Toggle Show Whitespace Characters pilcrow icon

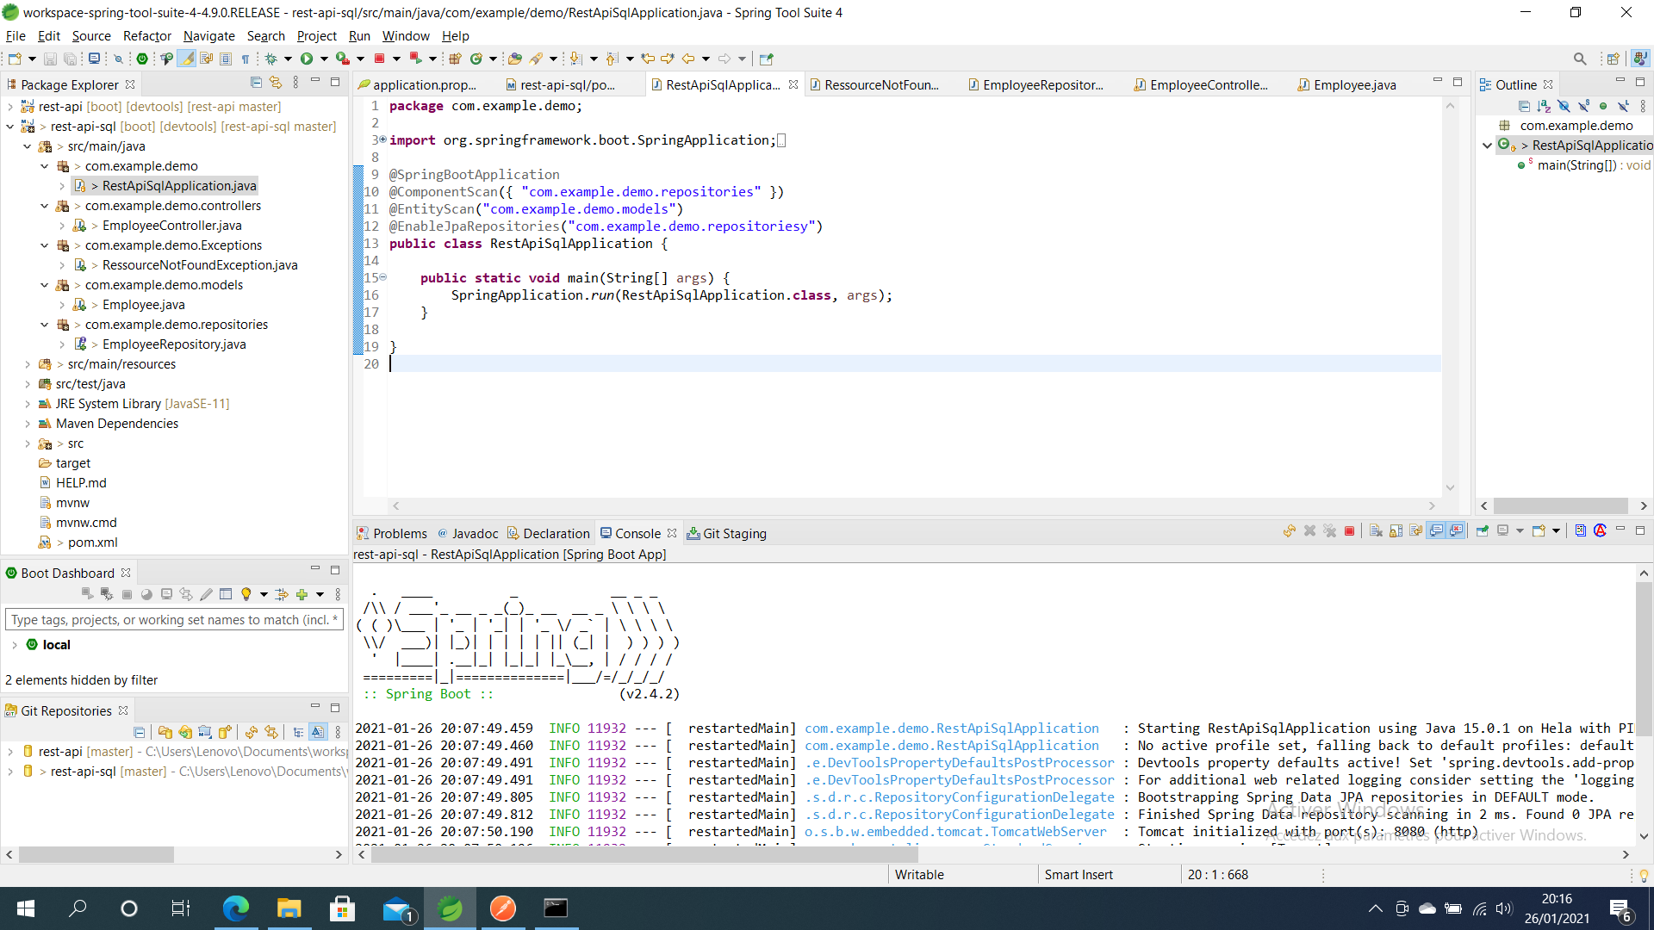pos(246,59)
